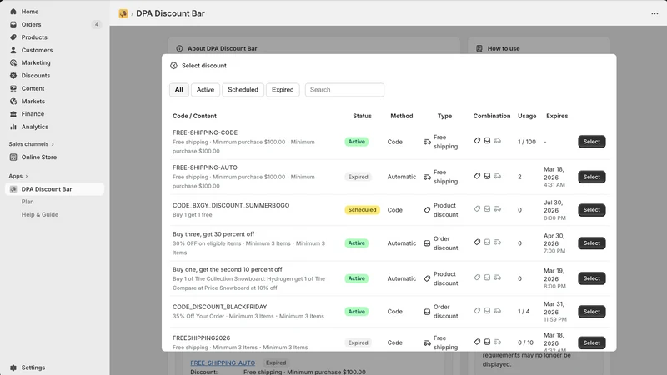Click the Finance bank icon

click(13, 114)
